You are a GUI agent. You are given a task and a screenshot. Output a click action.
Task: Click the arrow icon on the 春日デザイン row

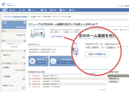(30, 76)
